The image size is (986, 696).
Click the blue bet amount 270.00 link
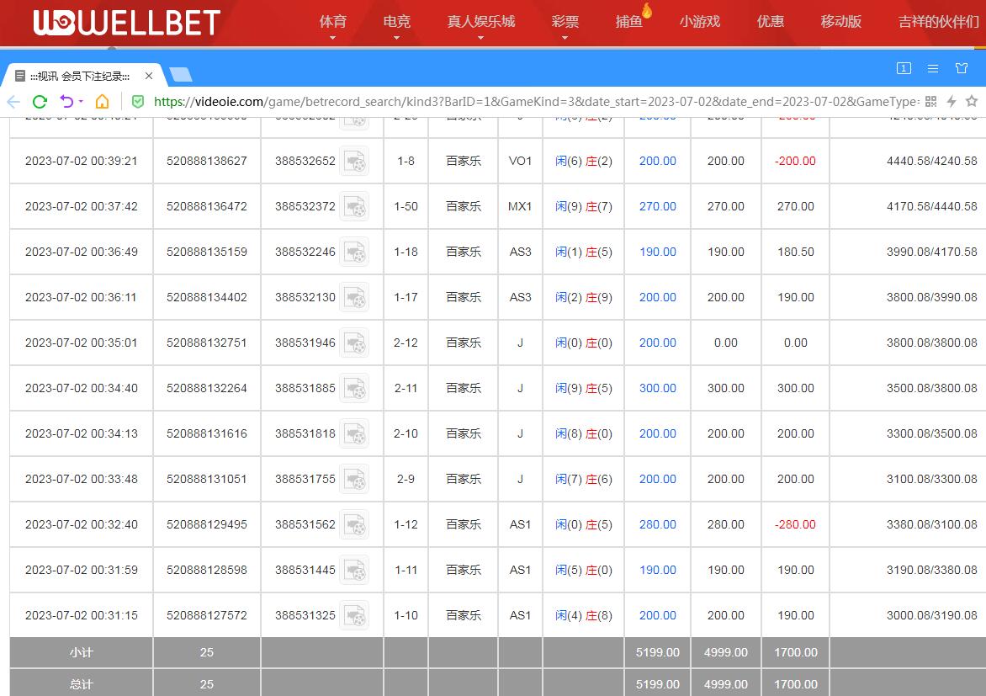click(x=657, y=206)
